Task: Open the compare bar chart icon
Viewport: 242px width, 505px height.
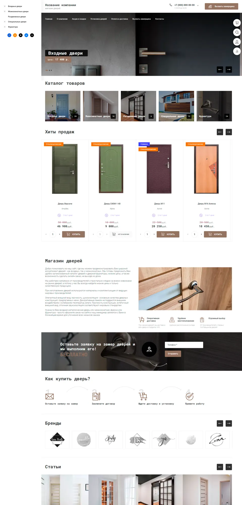Action: click(x=237, y=51)
